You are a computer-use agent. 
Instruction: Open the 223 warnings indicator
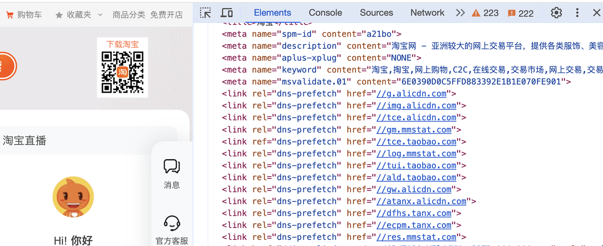(x=485, y=13)
